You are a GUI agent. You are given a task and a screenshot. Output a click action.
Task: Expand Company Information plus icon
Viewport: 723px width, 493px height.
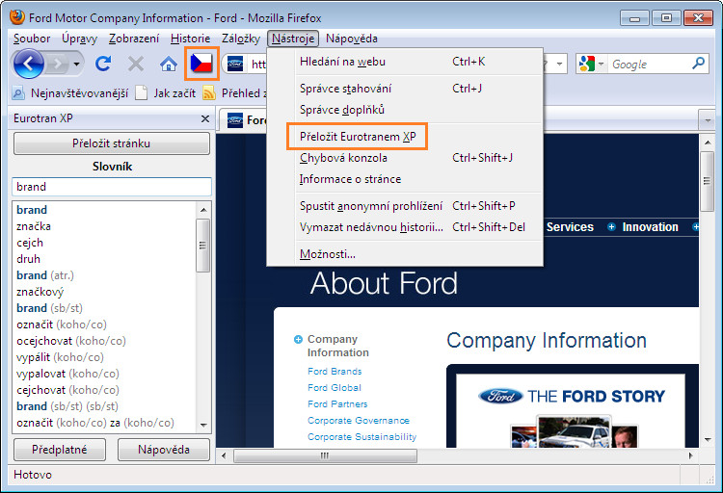pyautogui.click(x=298, y=340)
